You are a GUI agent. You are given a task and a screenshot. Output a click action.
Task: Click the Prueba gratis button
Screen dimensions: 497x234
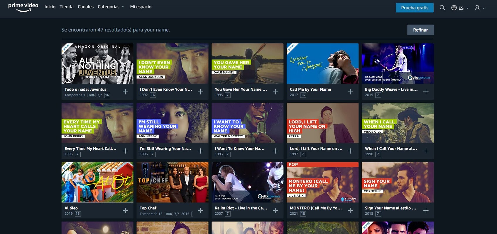tap(415, 8)
